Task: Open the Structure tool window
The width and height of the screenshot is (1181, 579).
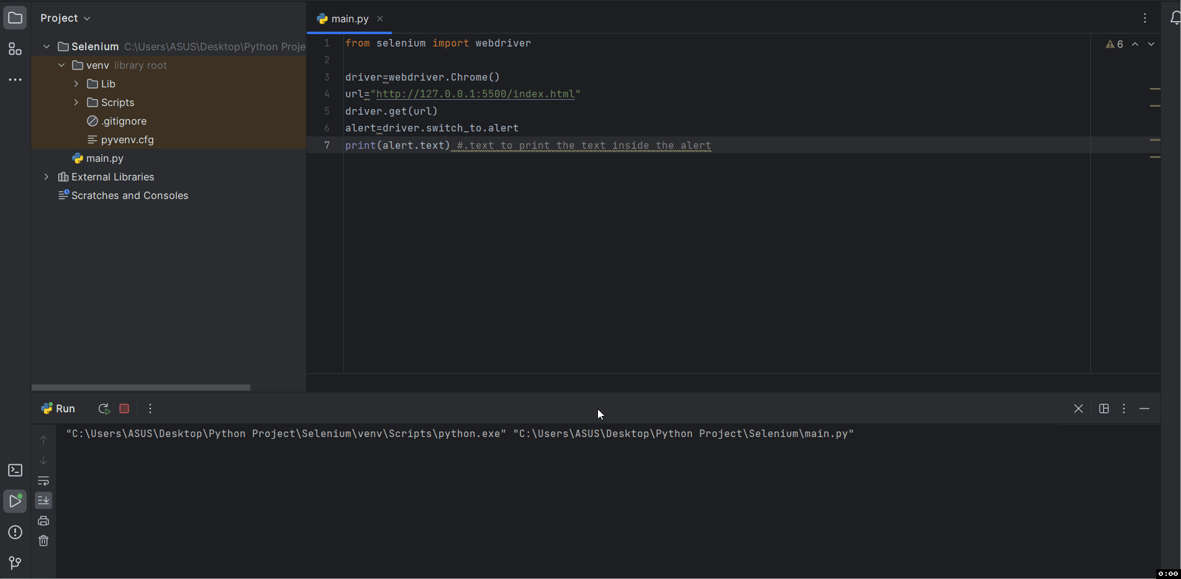Action: tap(15, 49)
